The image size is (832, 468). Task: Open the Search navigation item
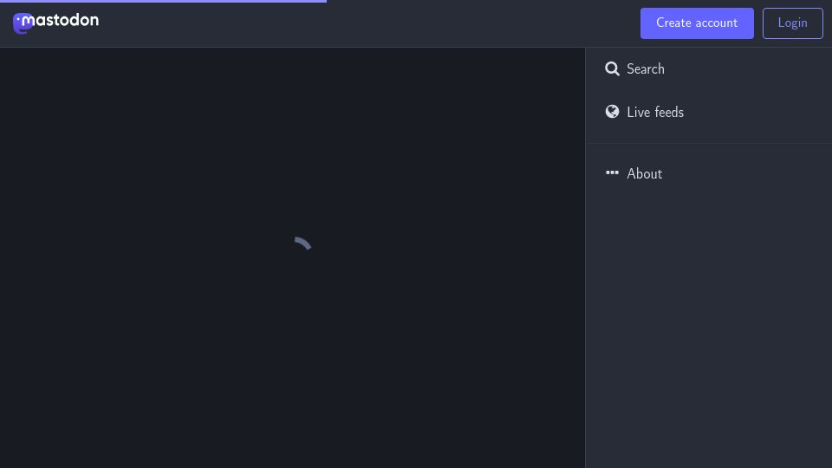(x=708, y=69)
